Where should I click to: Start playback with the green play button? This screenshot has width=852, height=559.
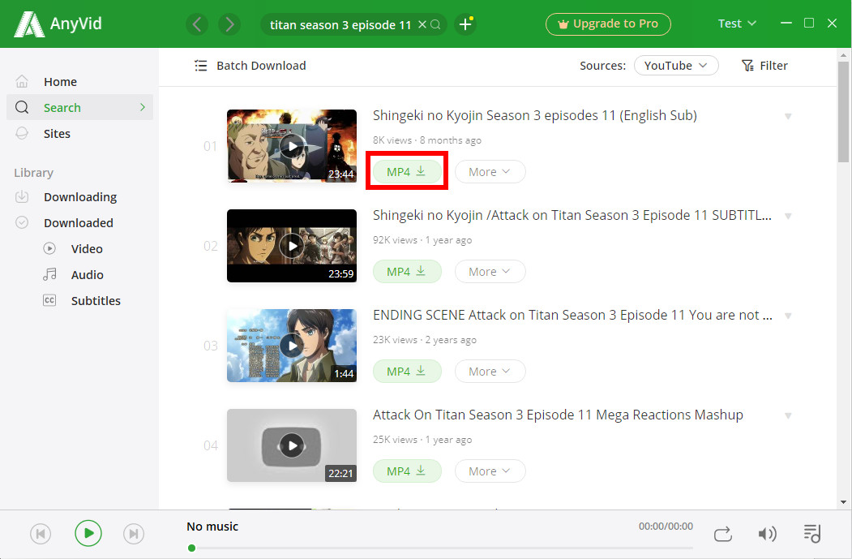(88, 533)
